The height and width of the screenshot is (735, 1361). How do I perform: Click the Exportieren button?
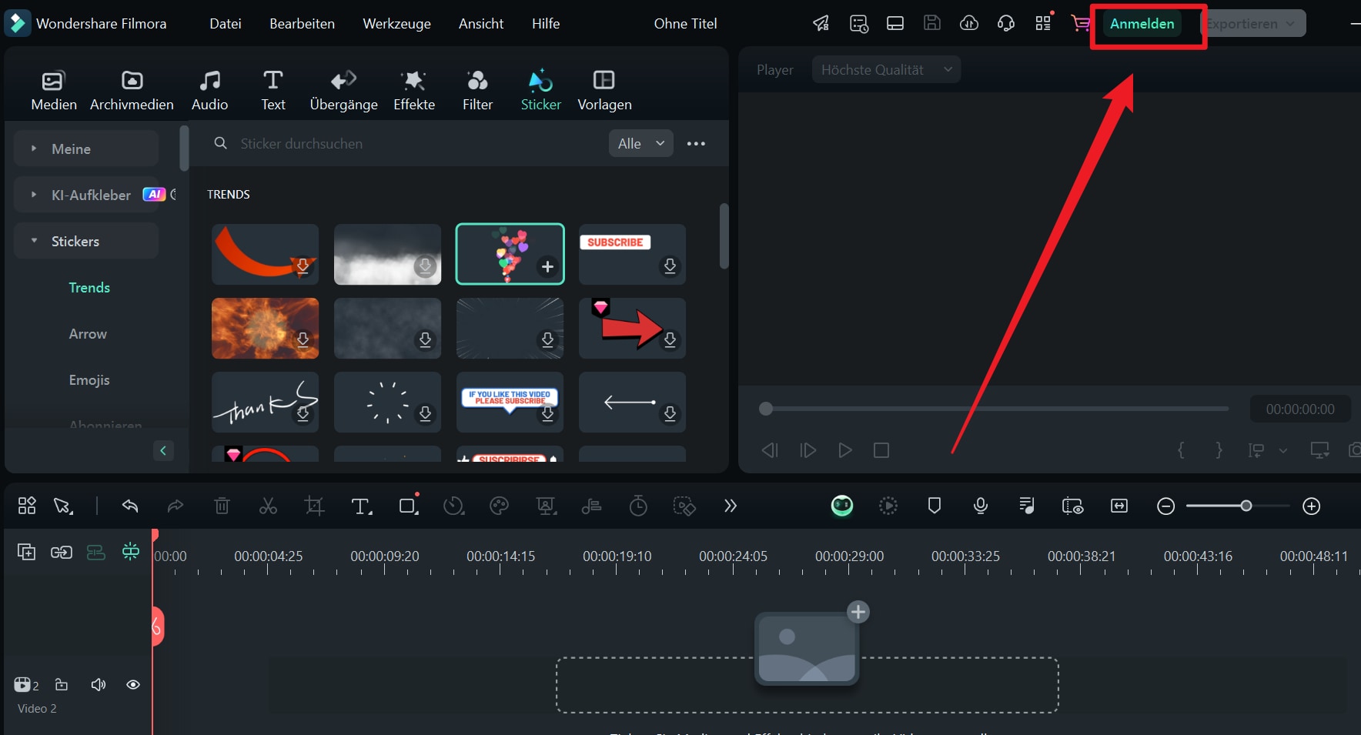click(1252, 24)
